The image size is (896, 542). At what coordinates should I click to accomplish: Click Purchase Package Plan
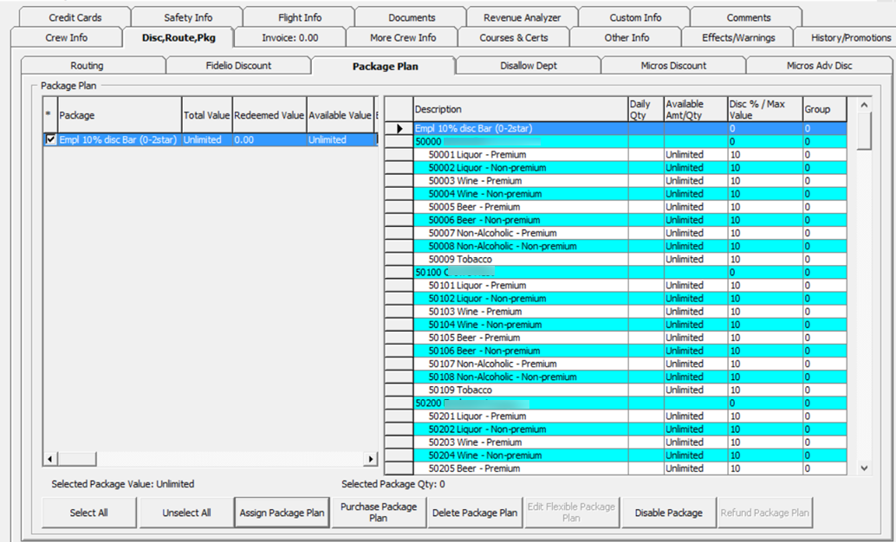point(378,513)
